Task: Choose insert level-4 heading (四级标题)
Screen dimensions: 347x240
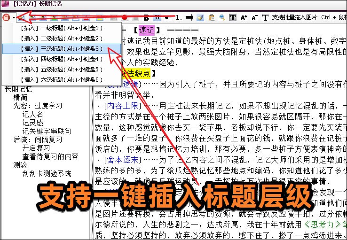Action: (62, 59)
